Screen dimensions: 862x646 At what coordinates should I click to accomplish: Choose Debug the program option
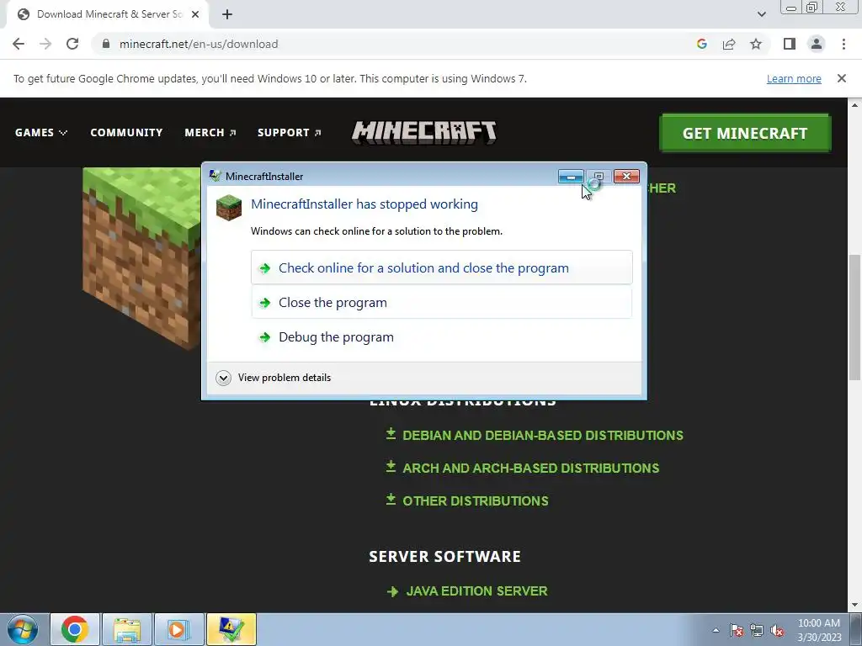[441, 336]
